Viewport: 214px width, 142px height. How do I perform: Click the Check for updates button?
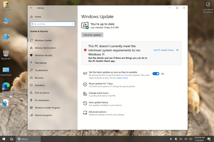92,35
